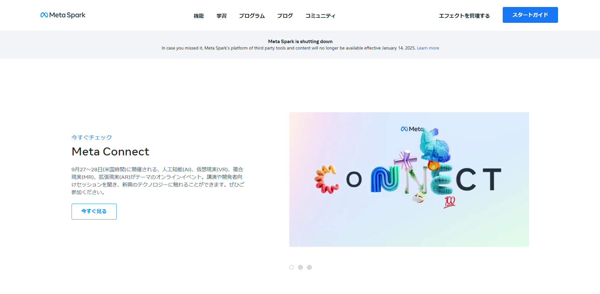Open the プログラム menu
Image resolution: width=600 pixels, height=294 pixels.
[252, 16]
